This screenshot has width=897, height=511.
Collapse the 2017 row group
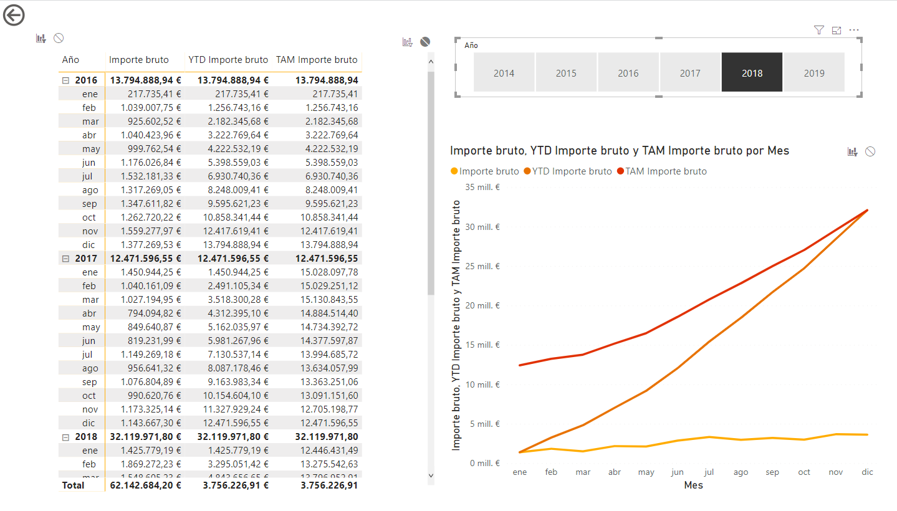65,258
